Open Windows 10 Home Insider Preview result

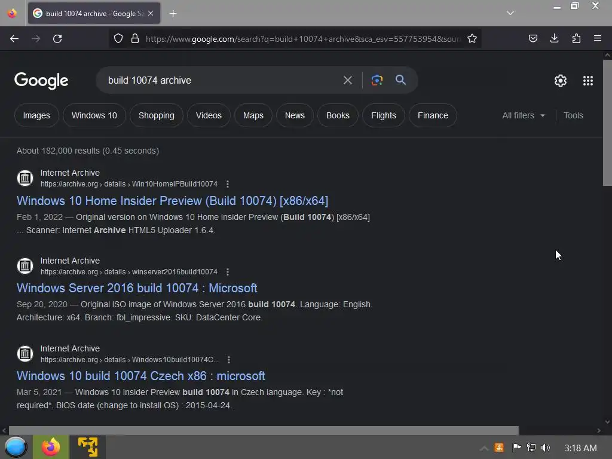(x=172, y=201)
